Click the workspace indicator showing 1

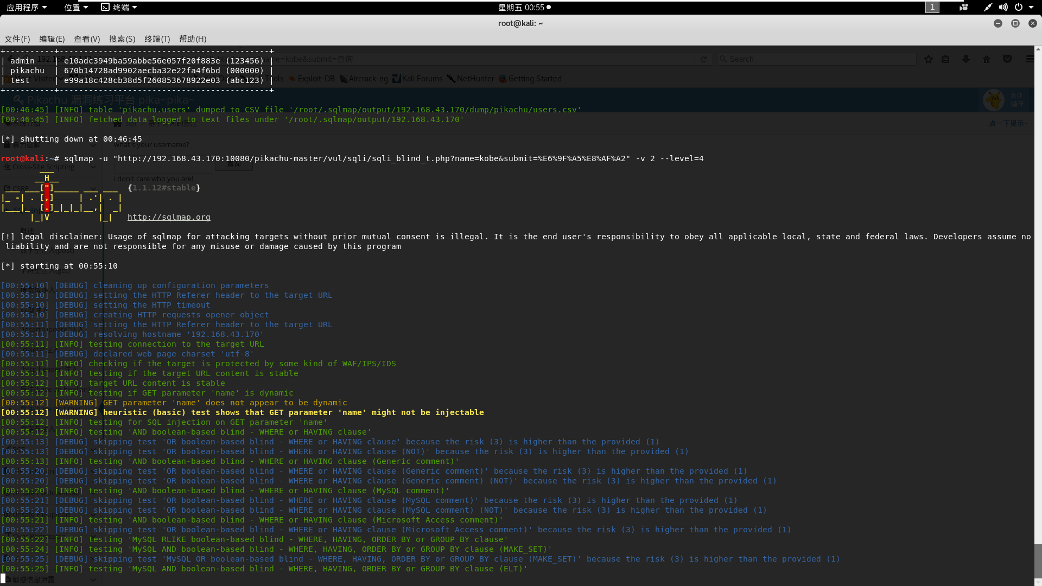pyautogui.click(x=932, y=7)
